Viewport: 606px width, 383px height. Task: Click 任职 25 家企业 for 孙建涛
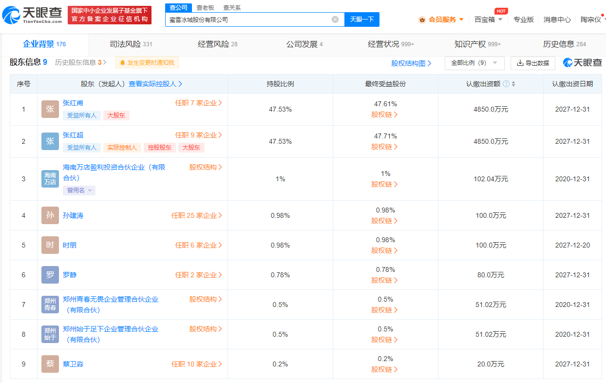[x=197, y=215]
